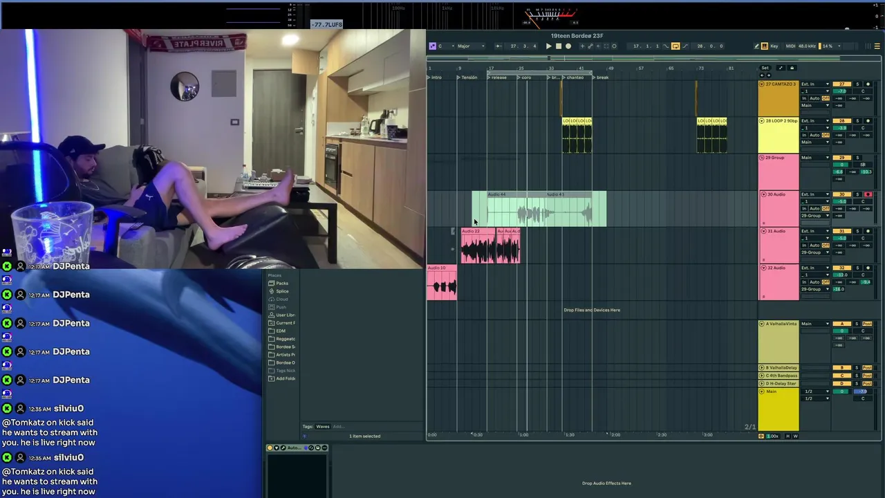This screenshot has width=885, height=498.
Task: Jump to previous locator arrow
Action: click(762, 75)
